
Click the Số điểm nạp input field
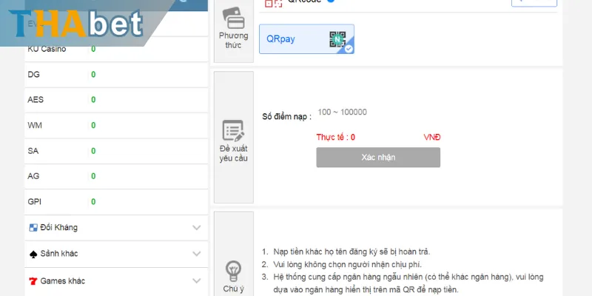(x=377, y=112)
